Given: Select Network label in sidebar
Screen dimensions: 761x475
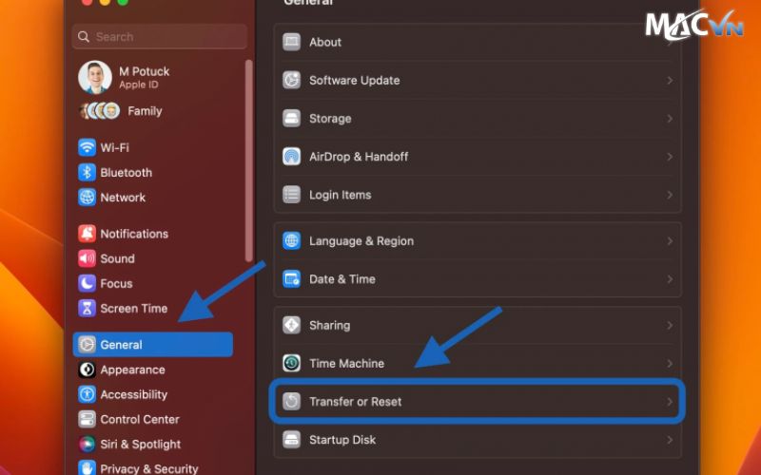Looking at the screenshot, I should coord(123,198).
